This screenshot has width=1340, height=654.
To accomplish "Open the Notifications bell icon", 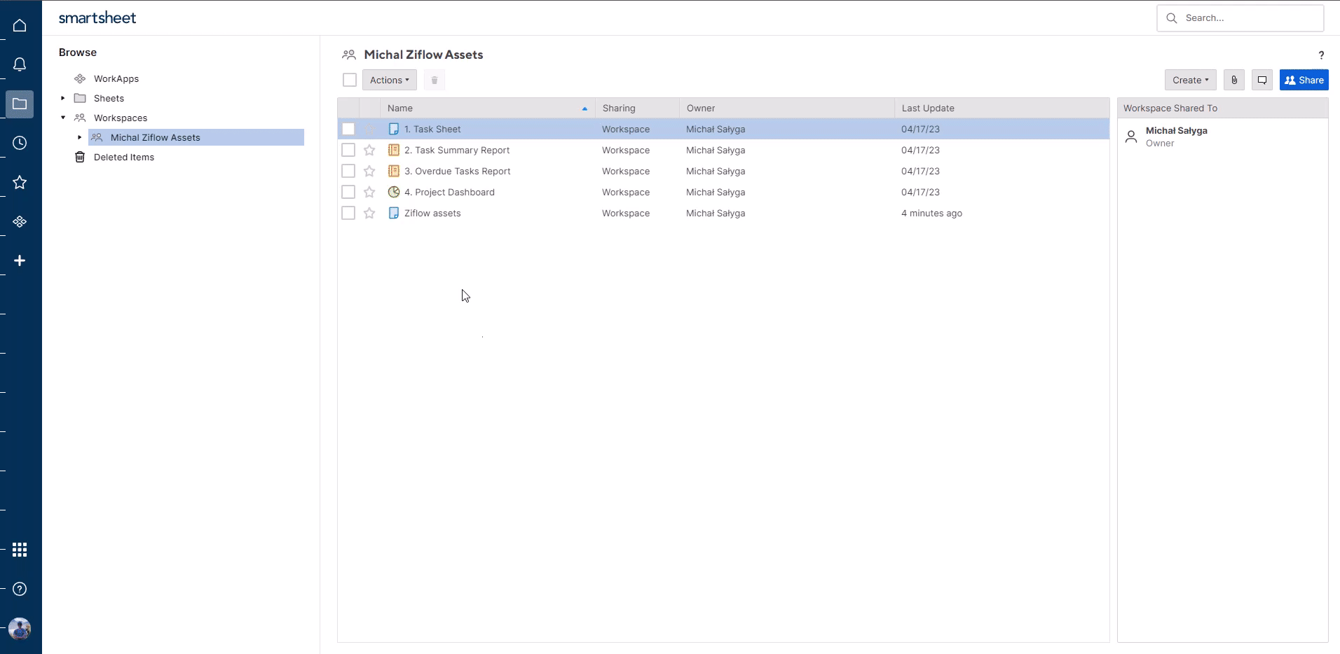I will pyautogui.click(x=20, y=64).
